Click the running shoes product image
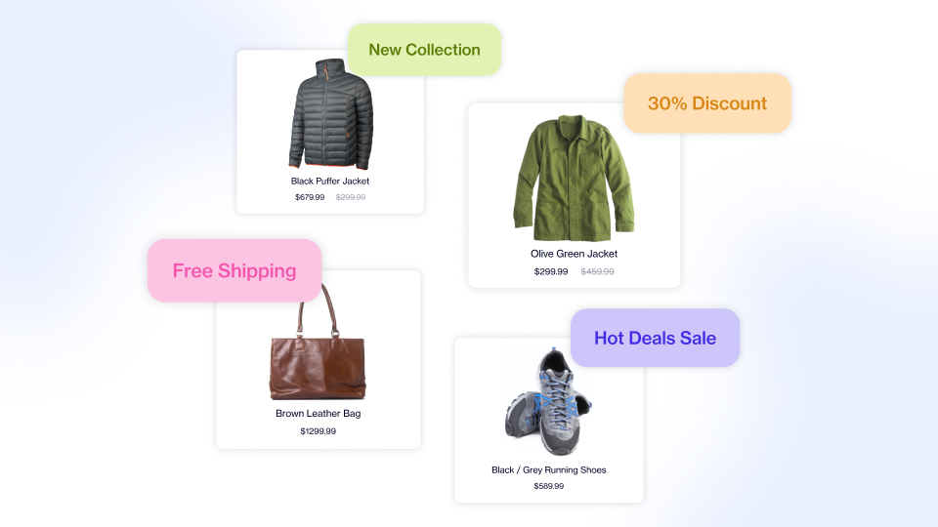The width and height of the screenshot is (938, 527). (x=547, y=401)
